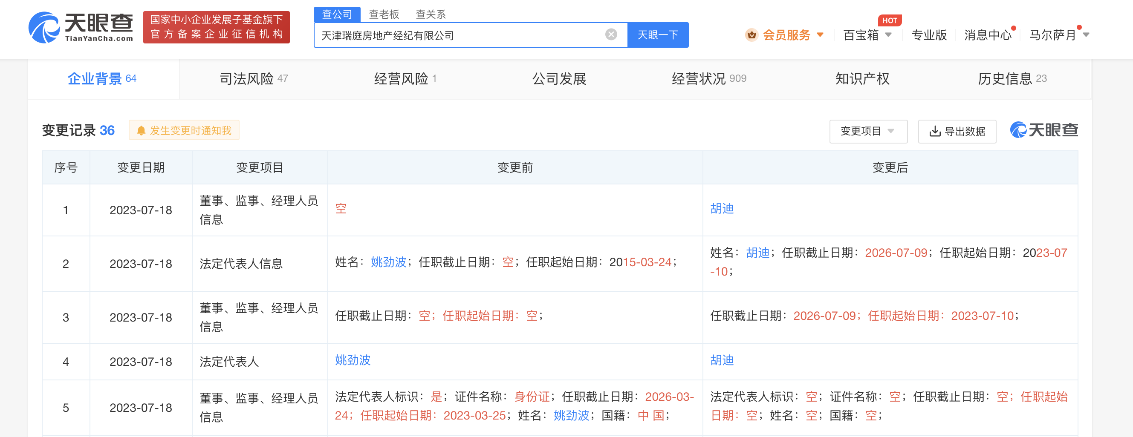Screen dimensions: 1133x437
Task: Expand the 变更项目 filter dropdown
Action: (x=867, y=131)
